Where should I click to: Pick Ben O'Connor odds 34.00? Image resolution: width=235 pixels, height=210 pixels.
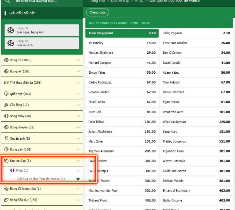point(196,53)
